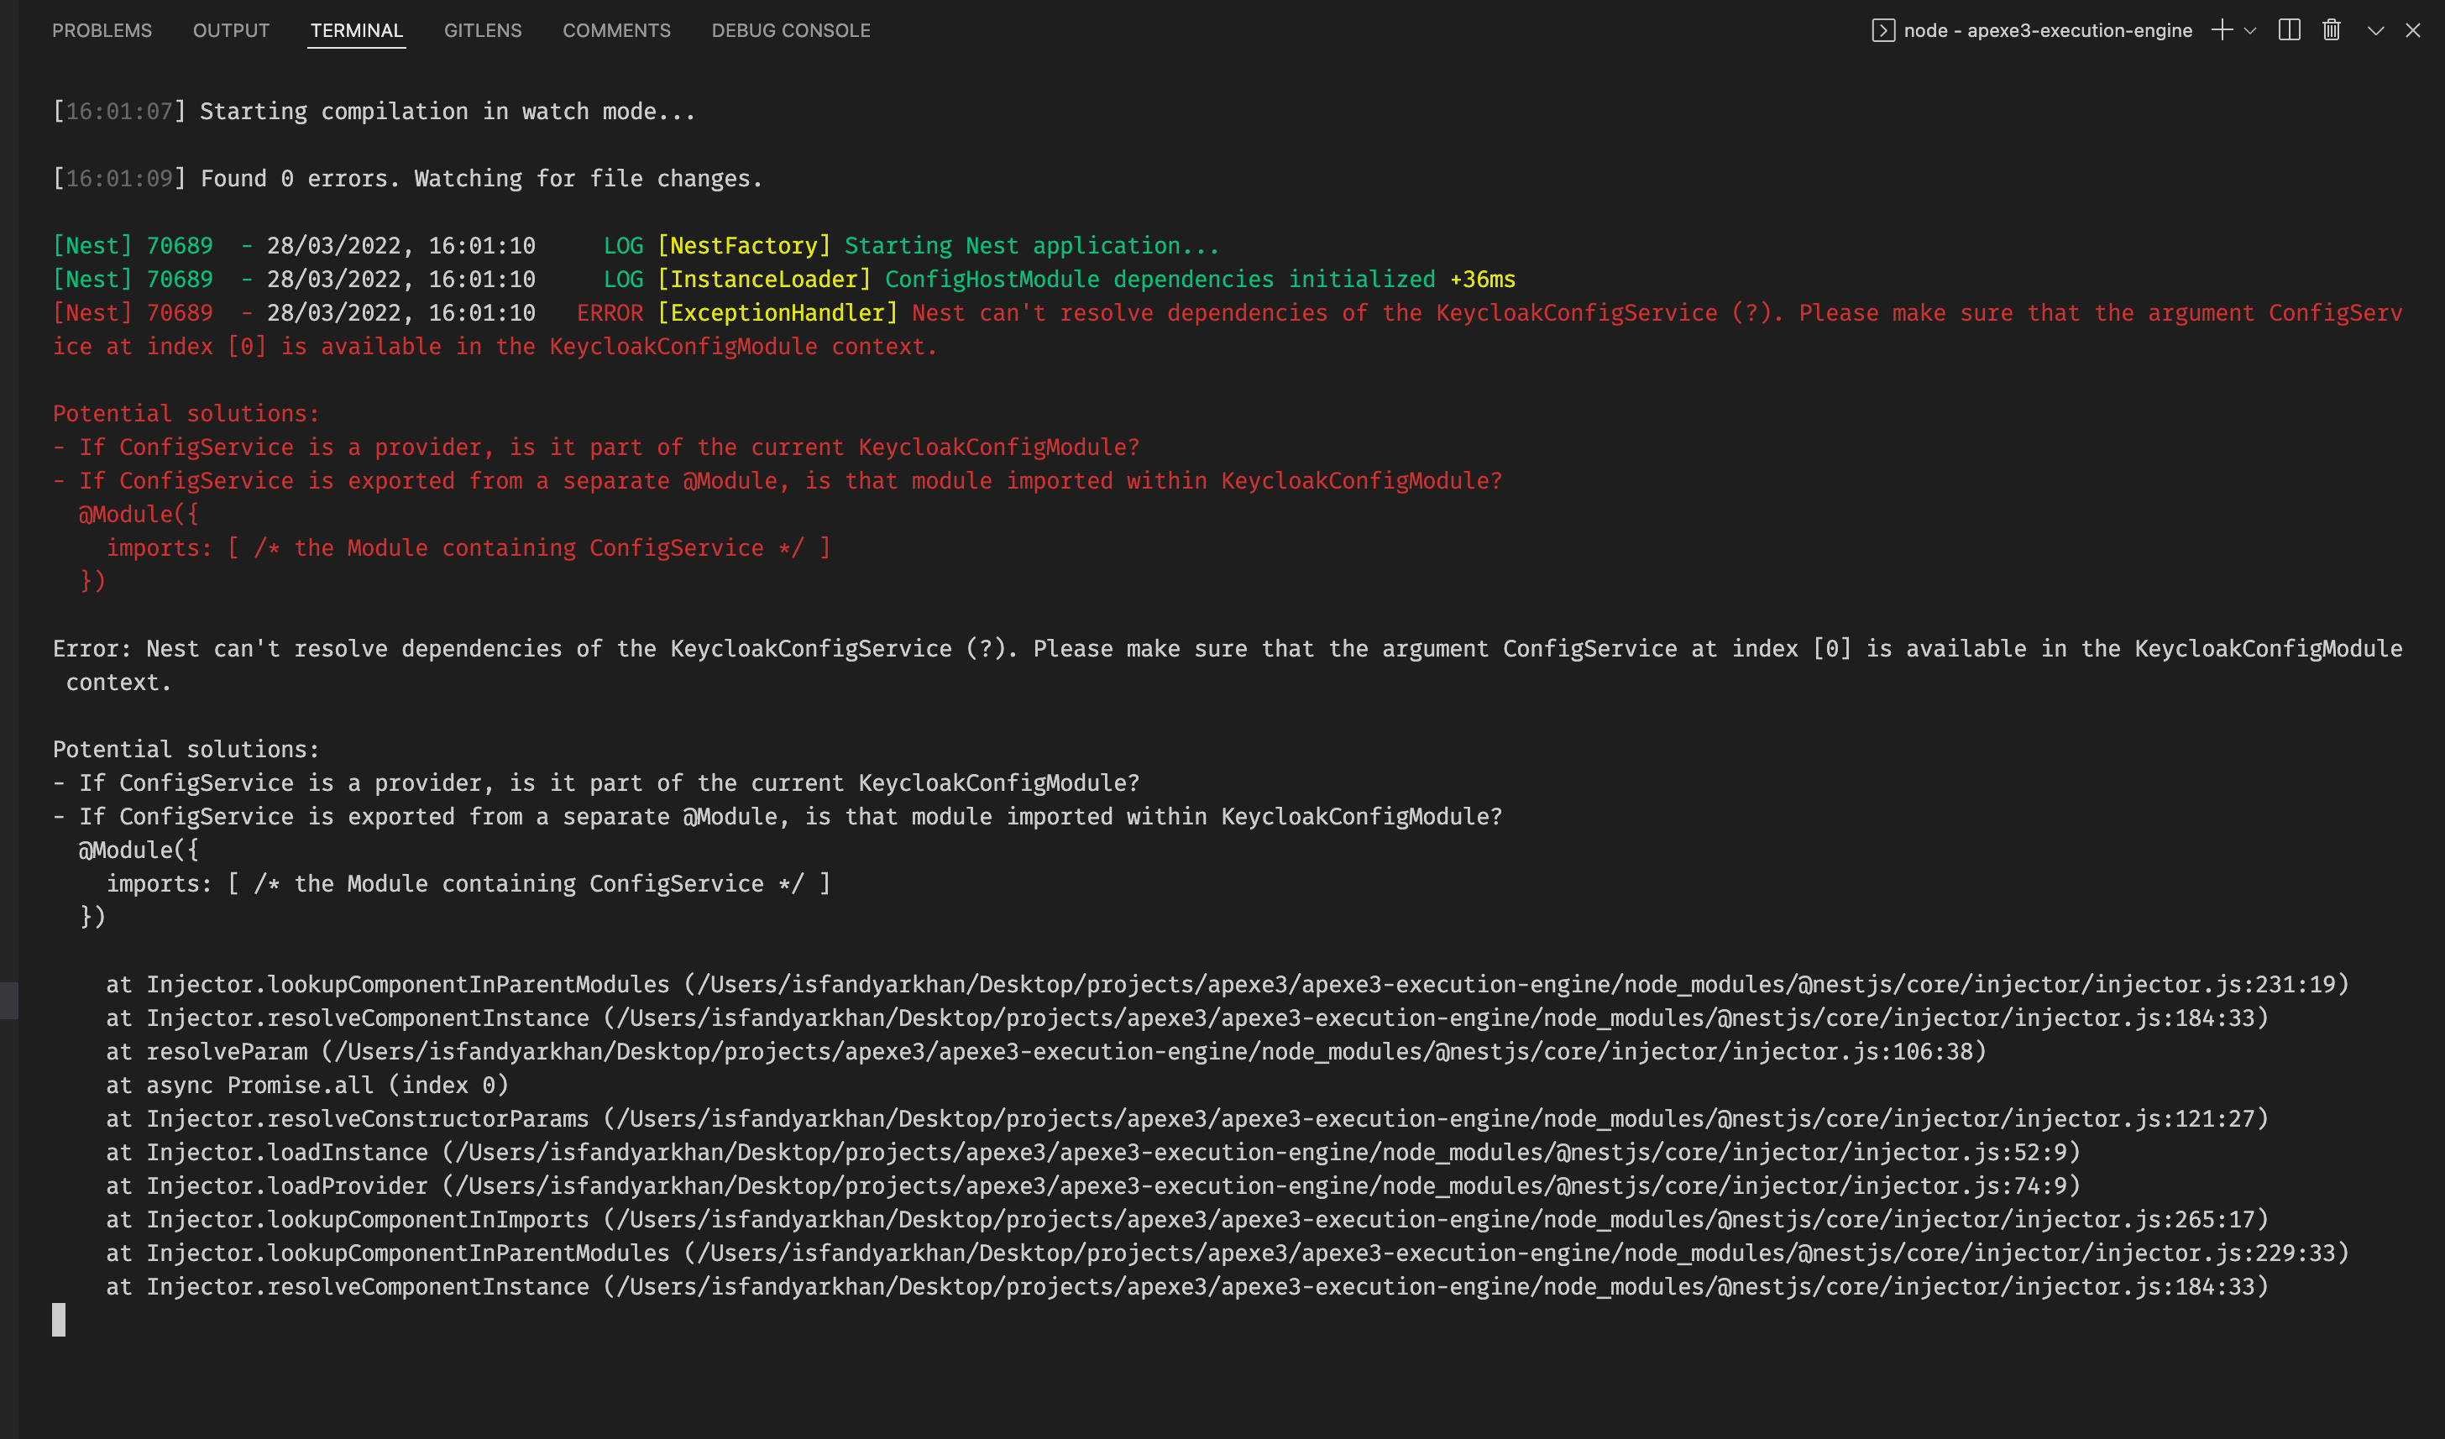Image resolution: width=2445 pixels, height=1439 pixels.
Task: Open the GitLens panel tab
Action: point(482,30)
